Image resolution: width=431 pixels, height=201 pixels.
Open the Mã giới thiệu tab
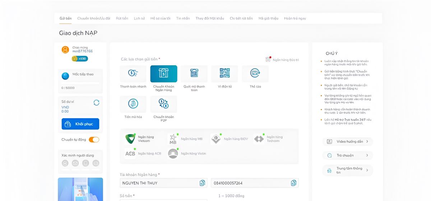[x=269, y=18]
